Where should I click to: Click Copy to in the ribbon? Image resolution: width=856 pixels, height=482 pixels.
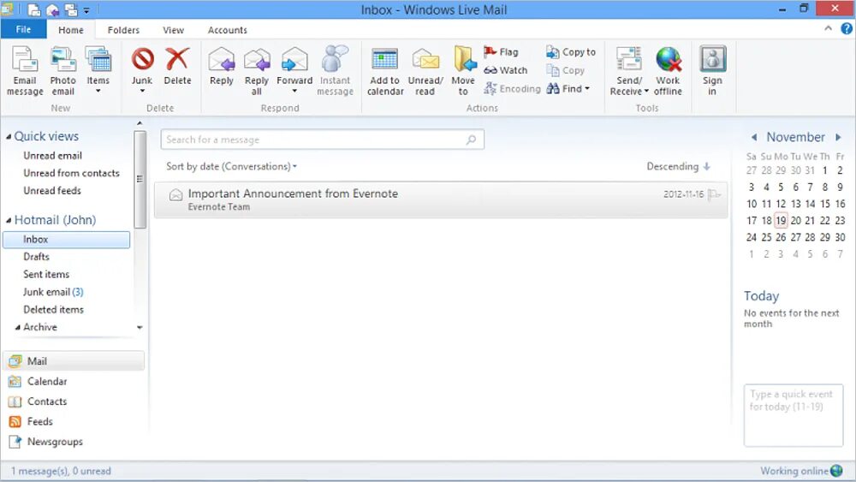coord(571,52)
